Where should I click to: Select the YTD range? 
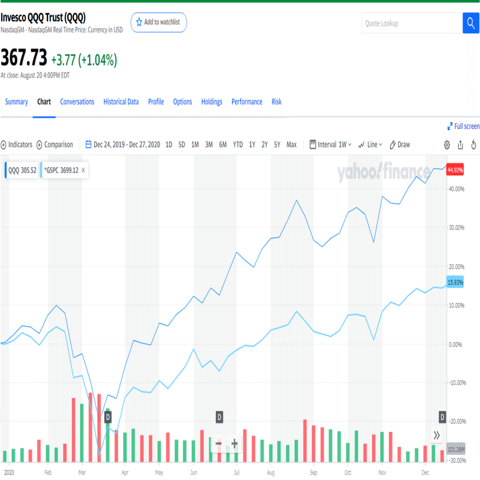tap(238, 145)
